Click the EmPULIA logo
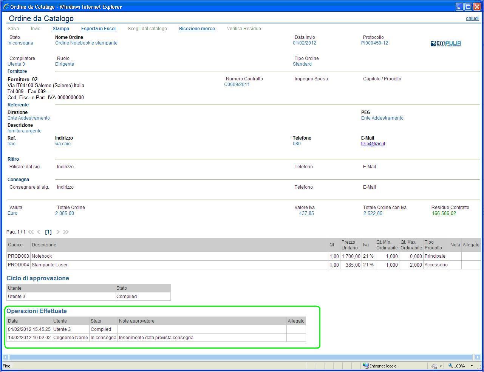The height and width of the screenshot is (372, 484). pyautogui.click(x=445, y=43)
